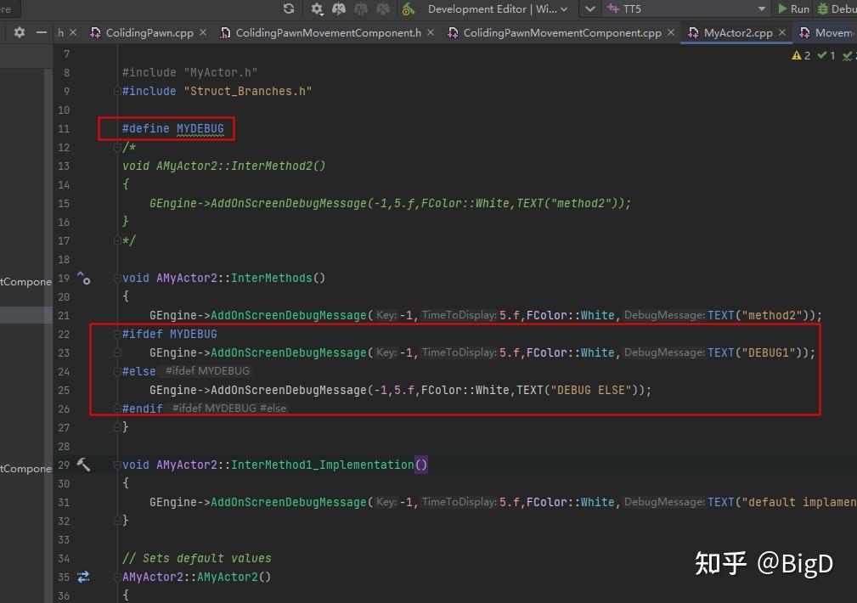Click the #ifdef MYDEBUG hint after #else

coord(207,370)
